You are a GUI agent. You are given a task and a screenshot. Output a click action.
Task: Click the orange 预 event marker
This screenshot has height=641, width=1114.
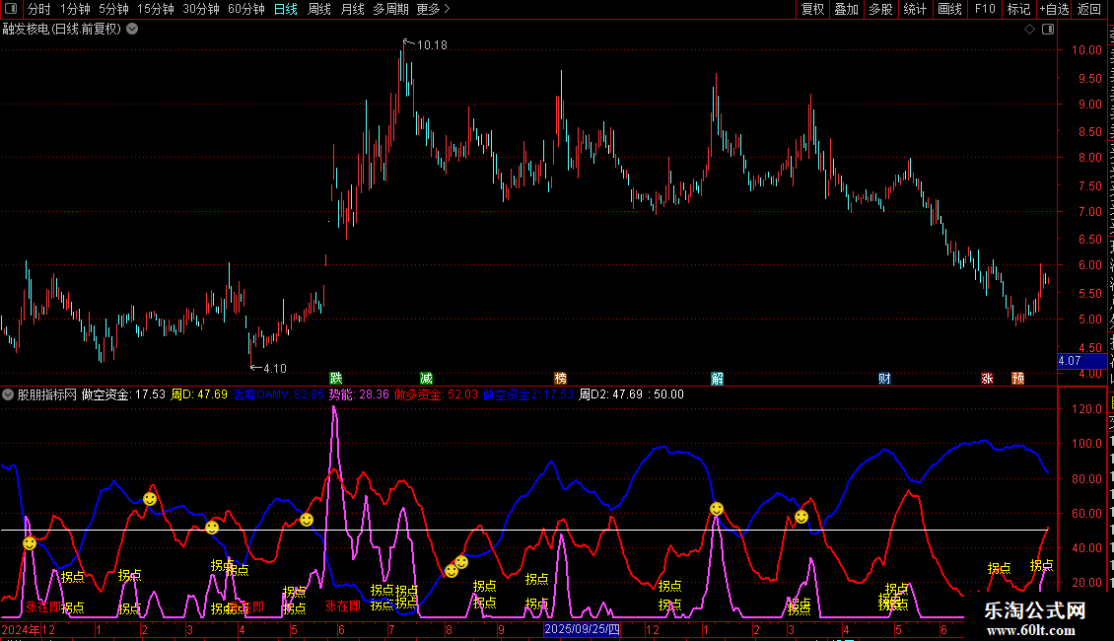(x=1018, y=378)
